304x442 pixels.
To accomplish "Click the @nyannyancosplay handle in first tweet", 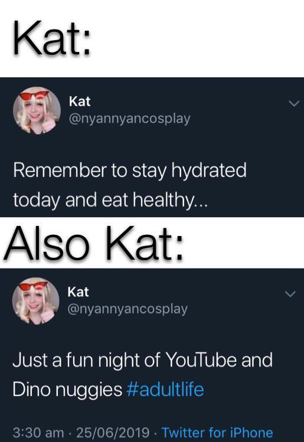I will coord(129,119).
